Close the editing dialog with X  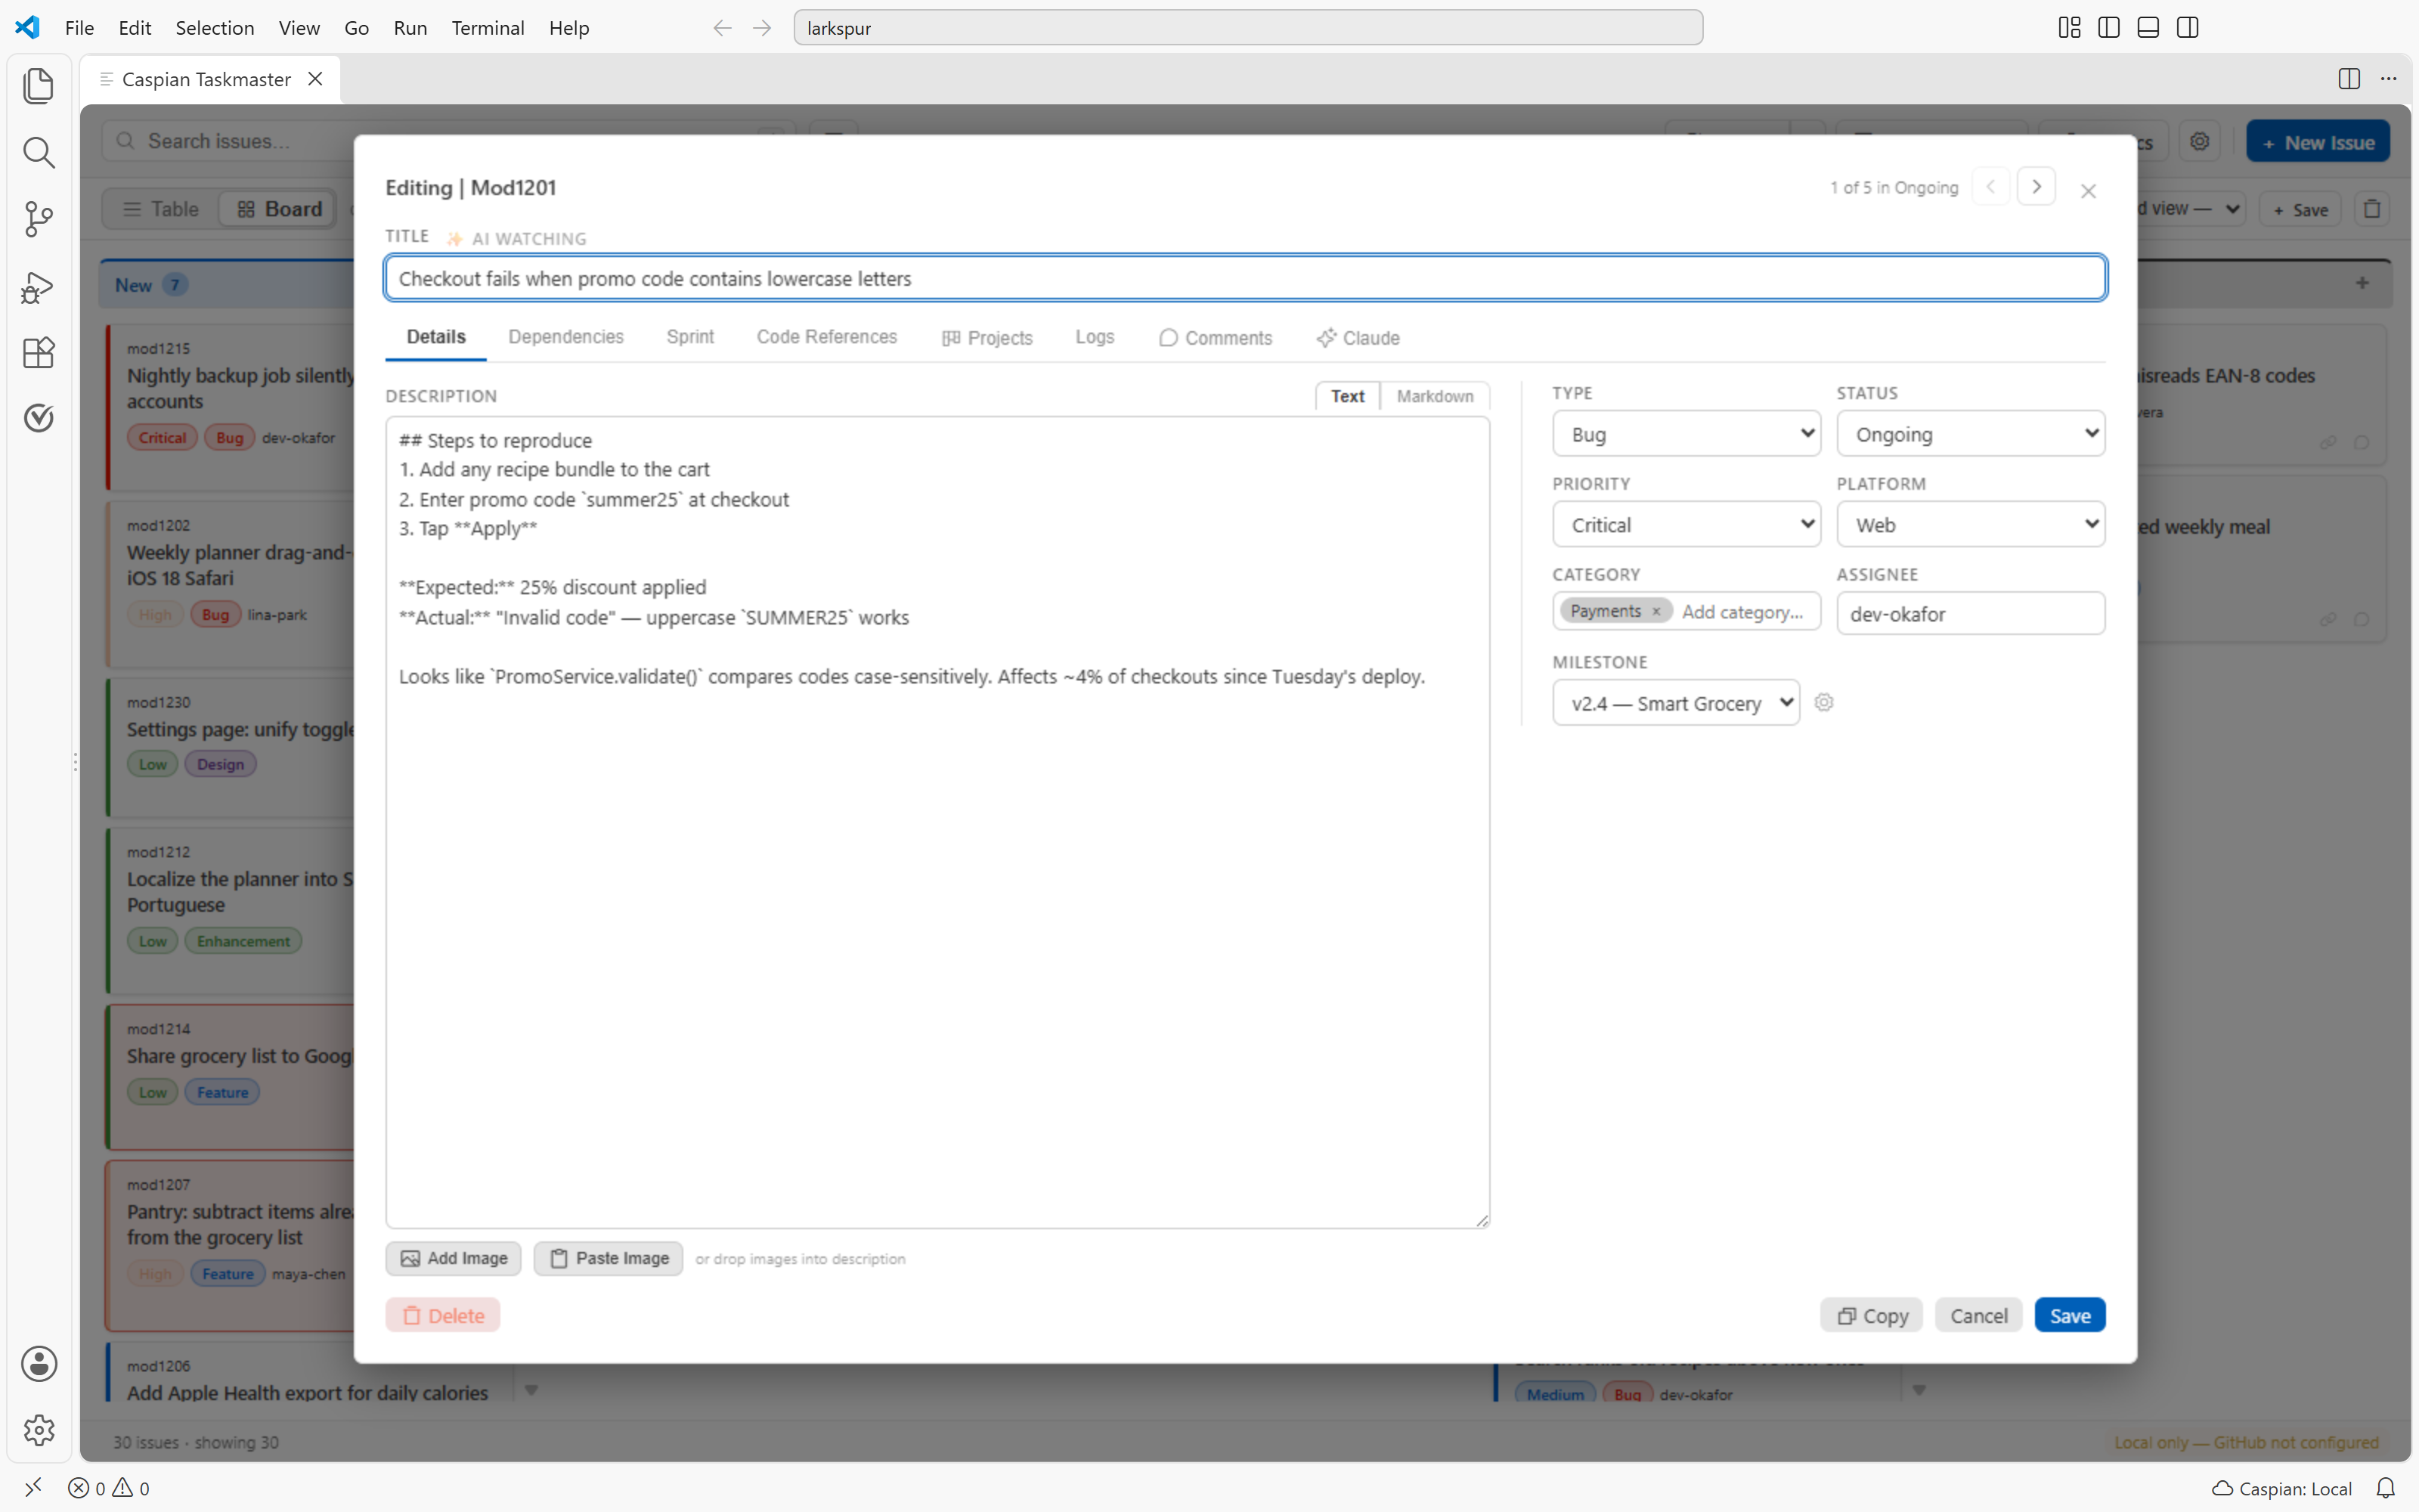point(2088,191)
